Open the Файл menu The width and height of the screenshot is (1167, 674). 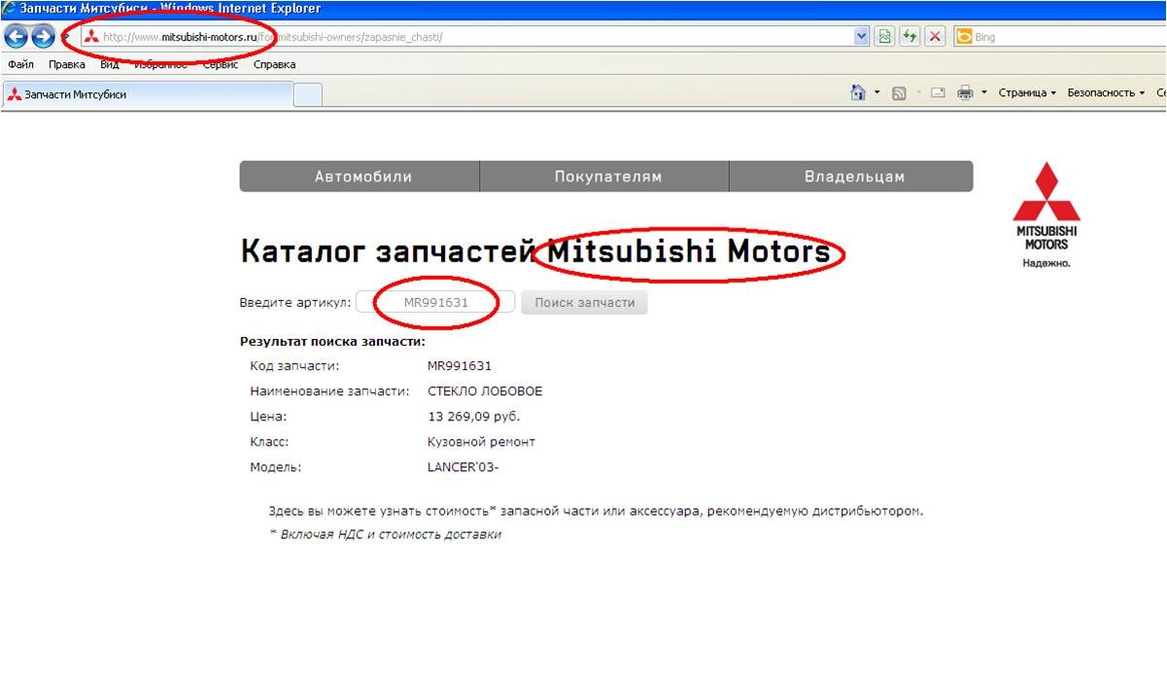tap(20, 64)
